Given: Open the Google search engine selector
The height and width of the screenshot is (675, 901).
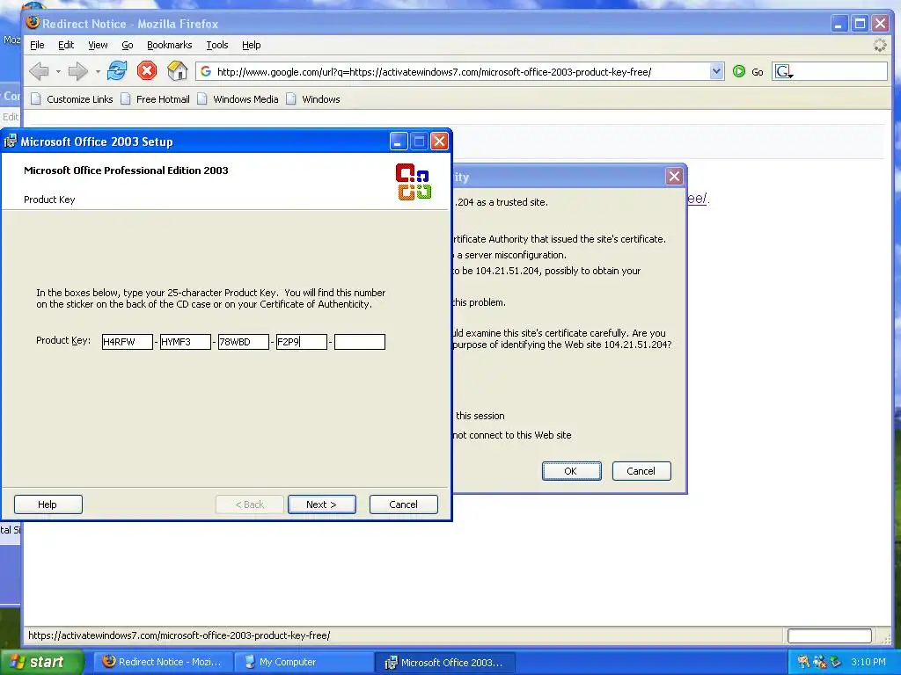Looking at the screenshot, I should (x=784, y=72).
